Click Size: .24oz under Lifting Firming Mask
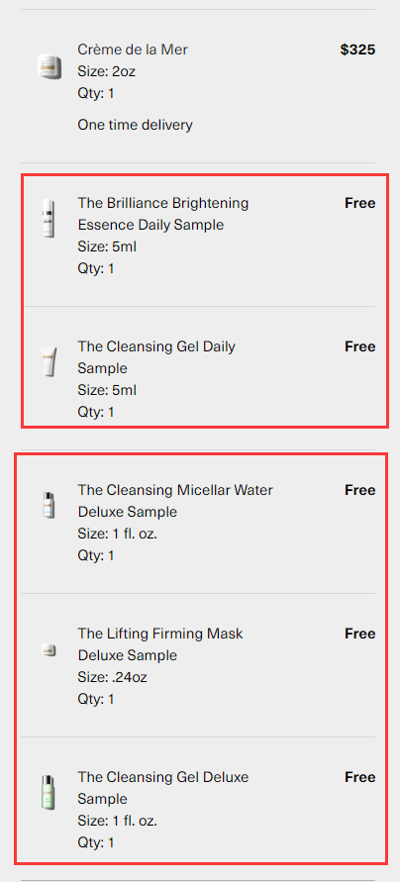 click(x=112, y=677)
